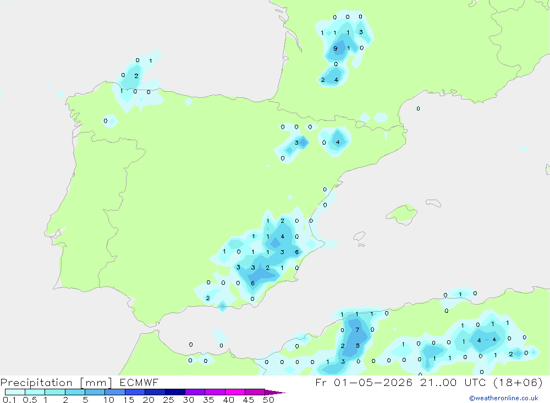Click the legend label '0.5'
Image resolution: width=550 pixels, height=403 pixels.
[x=30, y=400]
